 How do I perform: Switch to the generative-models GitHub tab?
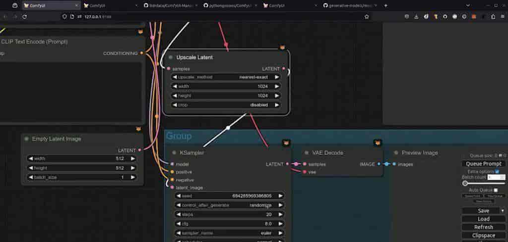point(351,5)
